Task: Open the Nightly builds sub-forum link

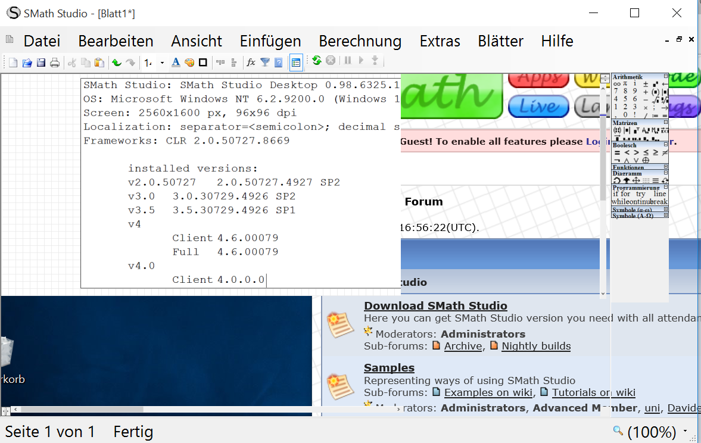Action: point(536,346)
